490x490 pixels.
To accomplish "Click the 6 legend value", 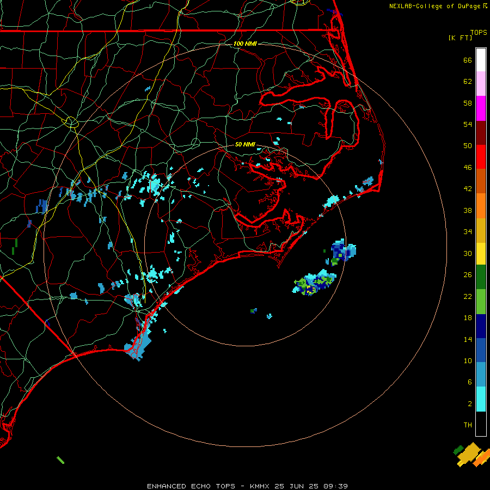I will [x=470, y=382].
